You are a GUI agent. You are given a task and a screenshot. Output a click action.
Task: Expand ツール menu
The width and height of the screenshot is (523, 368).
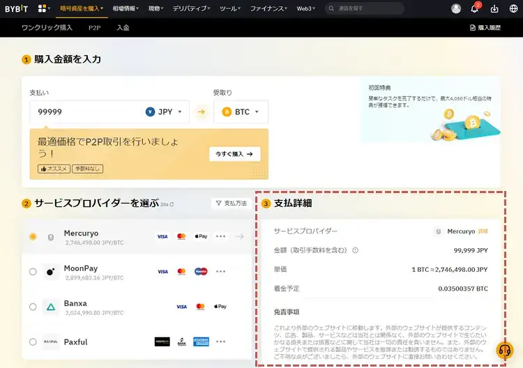(230, 8)
